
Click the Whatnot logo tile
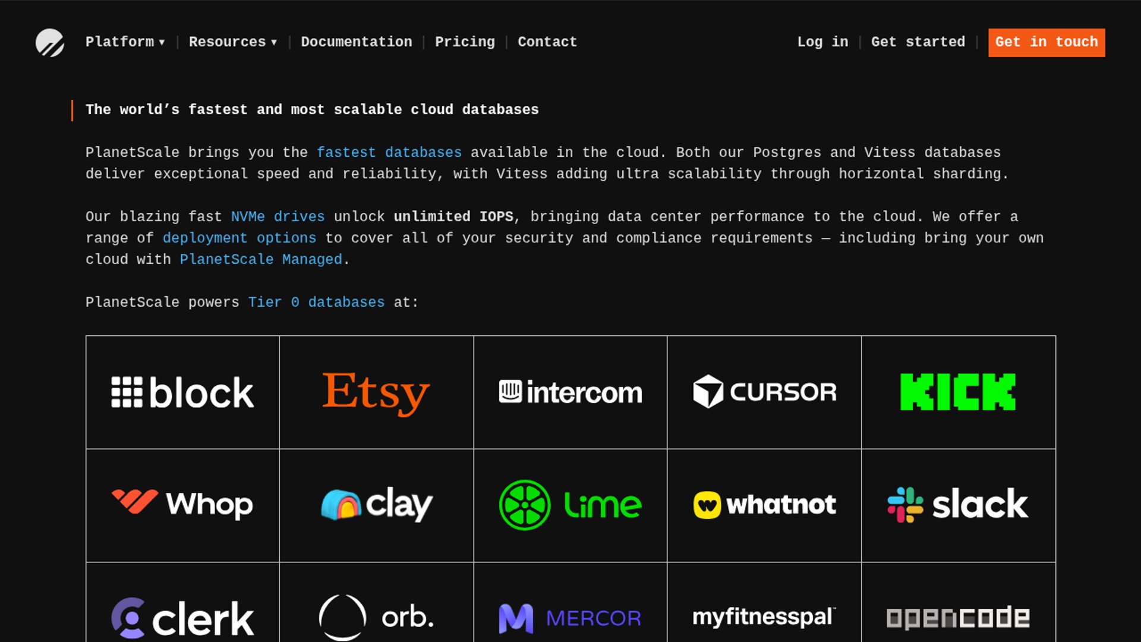(x=764, y=505)
